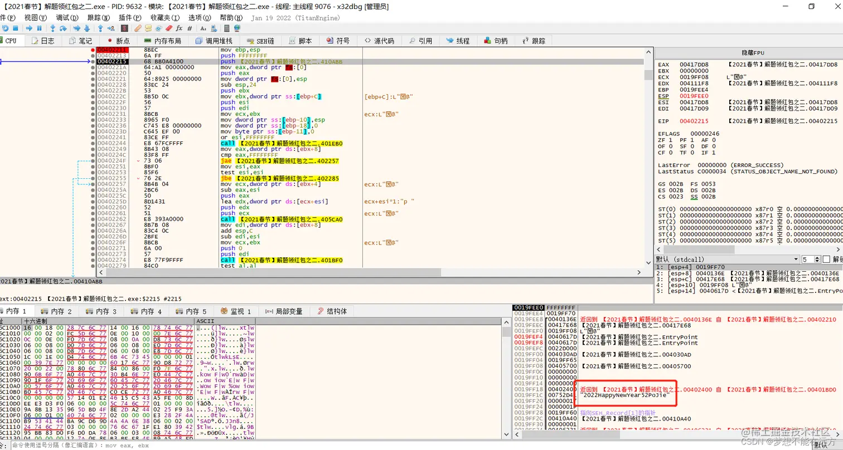Image resolution: width=843 pixels, height=450 pixels.
Task: Switch to the 源代码 tab
Action: [x=380, y=41]
